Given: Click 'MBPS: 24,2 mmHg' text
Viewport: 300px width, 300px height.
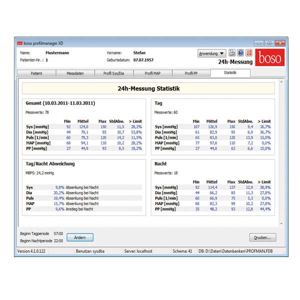Looking at the screenshot, I should pos(39,173).
